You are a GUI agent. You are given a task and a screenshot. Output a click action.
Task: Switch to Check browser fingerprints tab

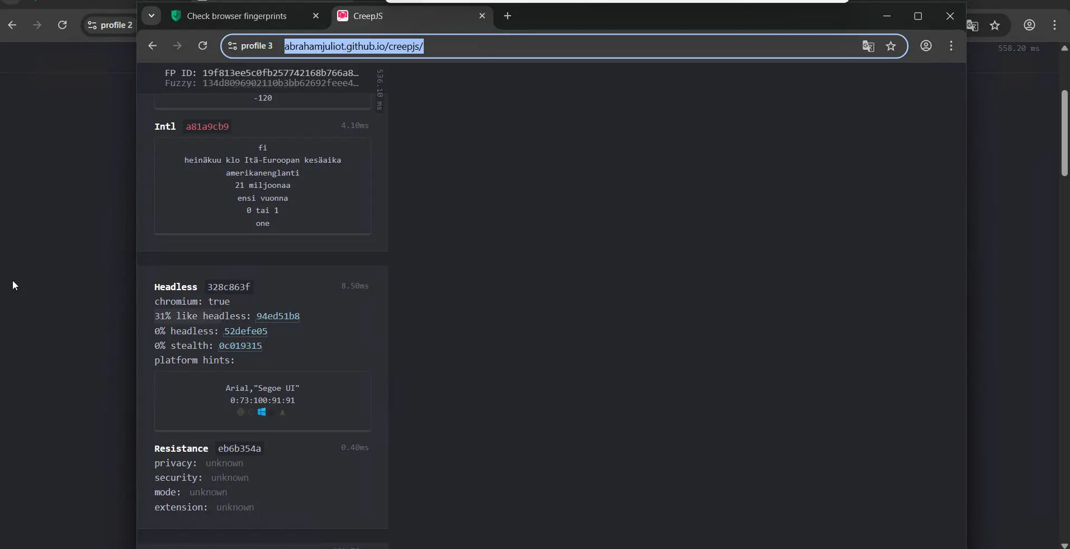click(237, 16)
